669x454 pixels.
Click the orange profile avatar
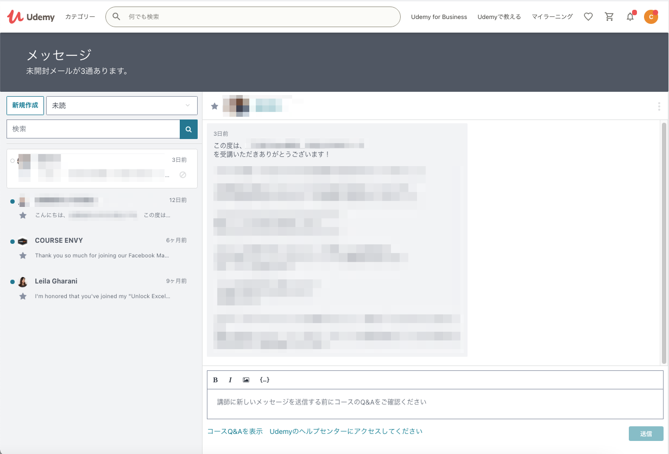(x=651, y=17)
